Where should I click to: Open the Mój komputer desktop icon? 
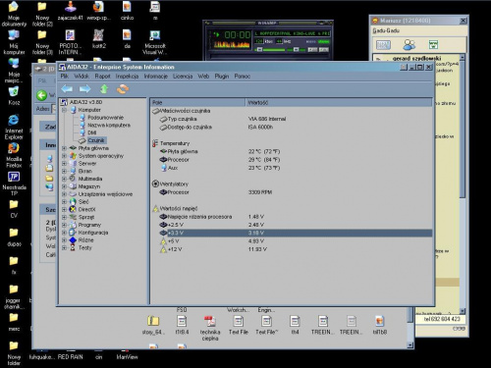[14, 42]
